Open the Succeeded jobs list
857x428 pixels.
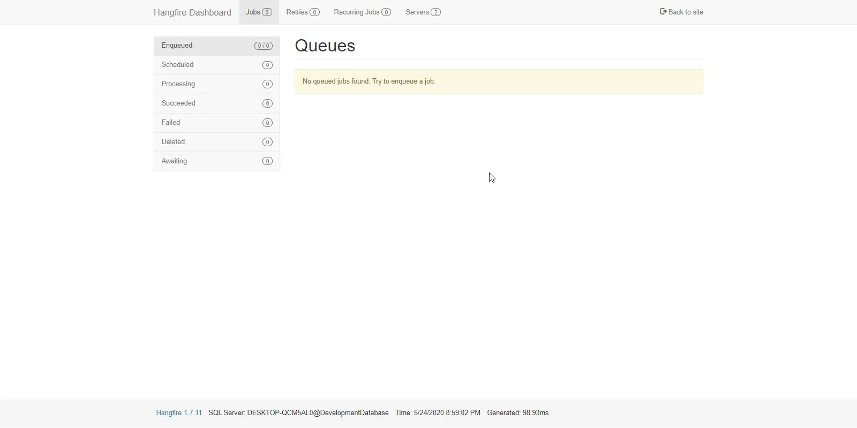[178, 103]
